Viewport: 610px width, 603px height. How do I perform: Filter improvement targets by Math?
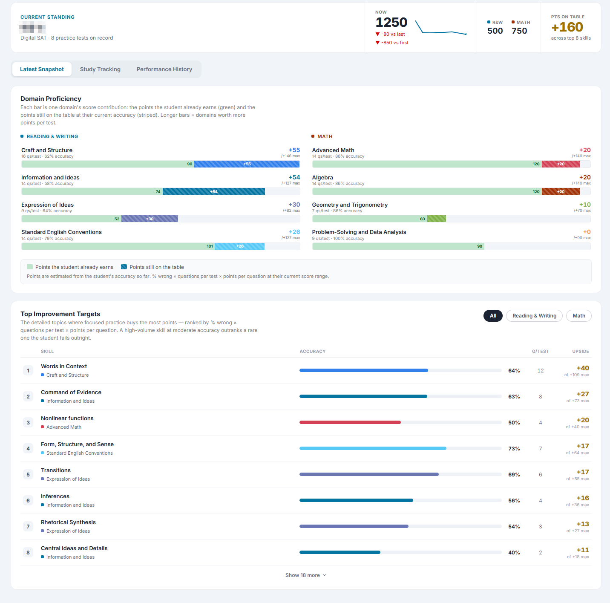click(579, 316)
